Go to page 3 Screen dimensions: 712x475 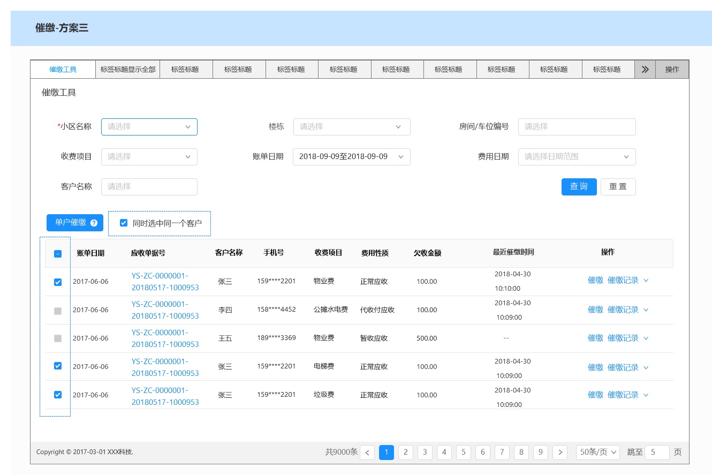[x=425, y=453]
